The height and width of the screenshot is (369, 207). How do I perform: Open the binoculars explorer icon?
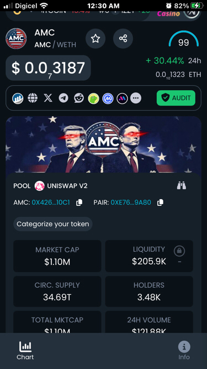pyautogui.click(x=182, y=186)
